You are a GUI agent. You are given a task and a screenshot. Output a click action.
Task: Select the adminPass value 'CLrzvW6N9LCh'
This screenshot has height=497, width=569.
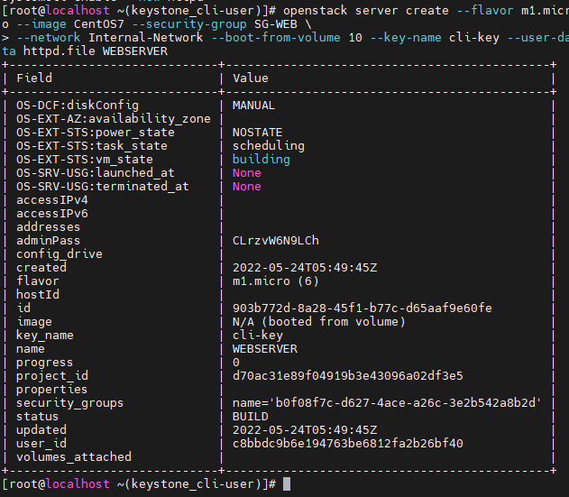(x=276, y=240)
